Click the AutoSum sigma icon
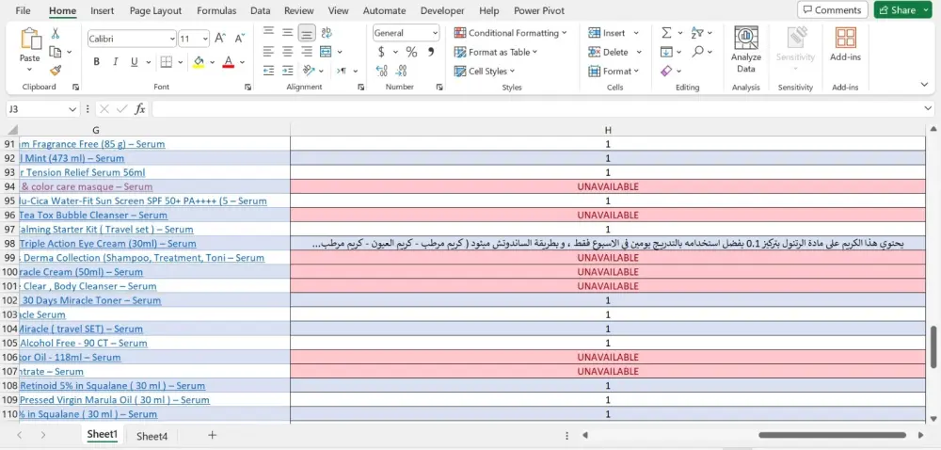 pyautogui.click(x=666, y=33)
